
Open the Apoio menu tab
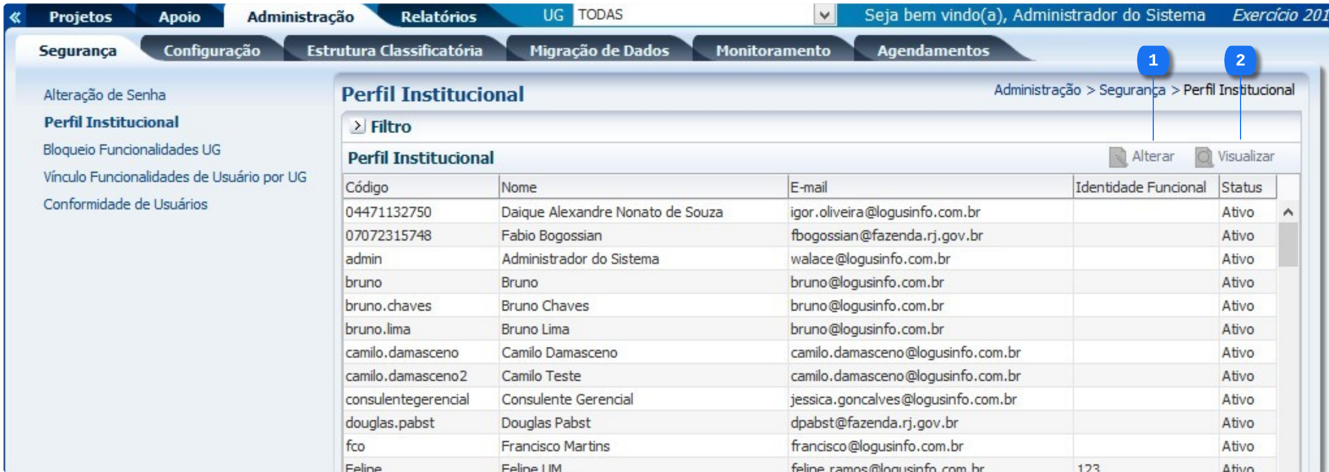click(180, 17)
